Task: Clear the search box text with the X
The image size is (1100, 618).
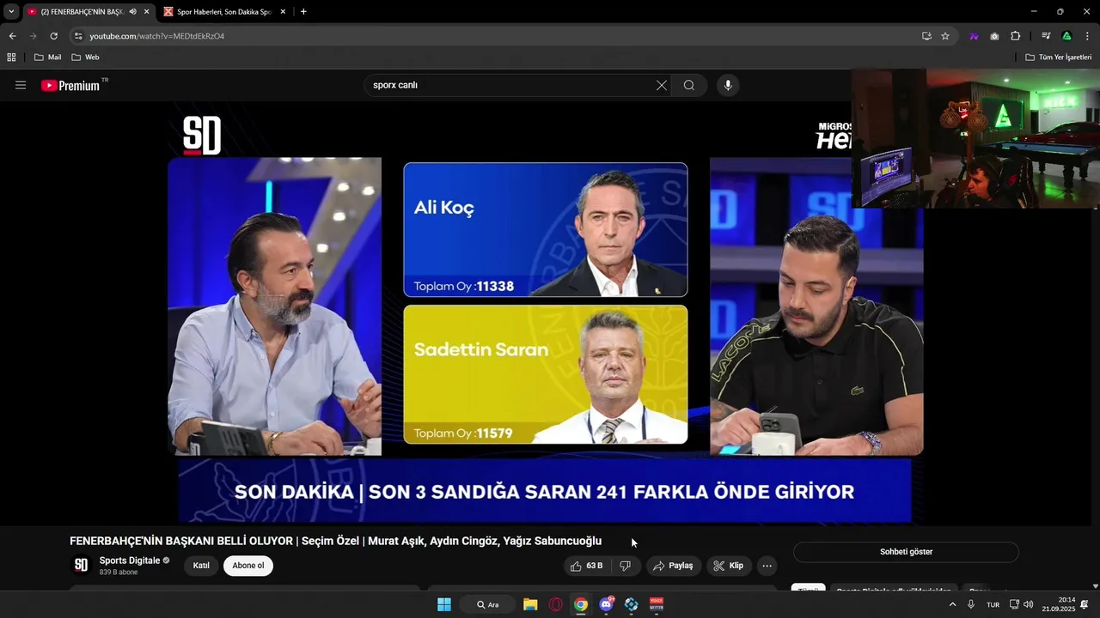Action: tap(662, 85)
